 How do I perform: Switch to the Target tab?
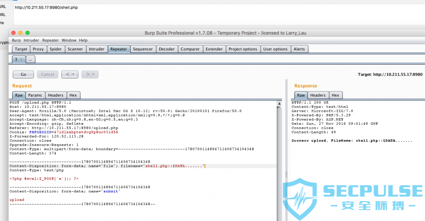coord(21,49)
